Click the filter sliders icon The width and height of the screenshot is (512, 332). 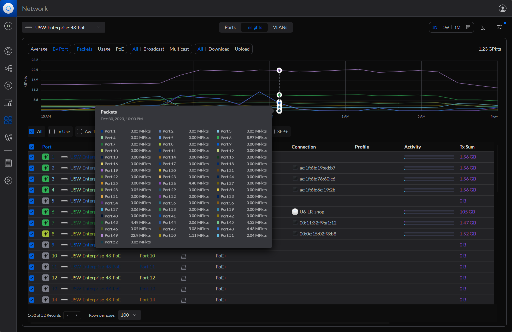coord(499,27)
